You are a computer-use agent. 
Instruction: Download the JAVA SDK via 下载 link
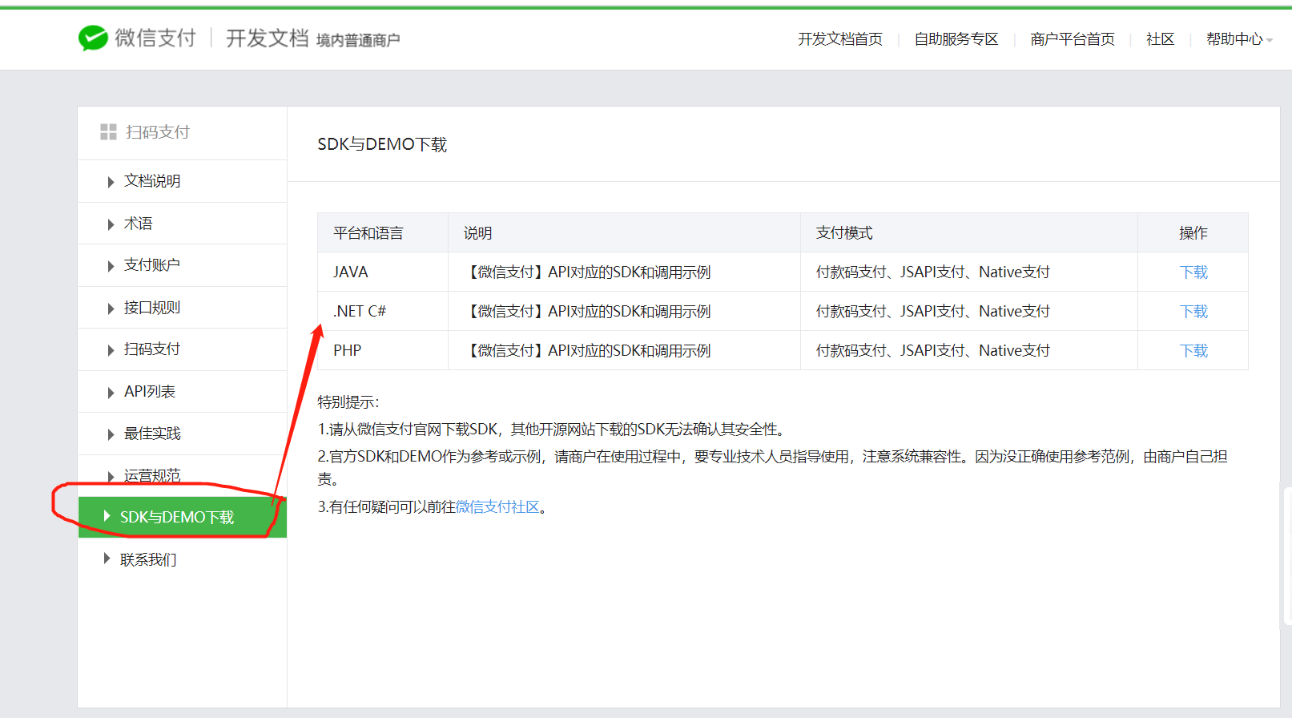pyautogui.click(x=1193, y=272)
